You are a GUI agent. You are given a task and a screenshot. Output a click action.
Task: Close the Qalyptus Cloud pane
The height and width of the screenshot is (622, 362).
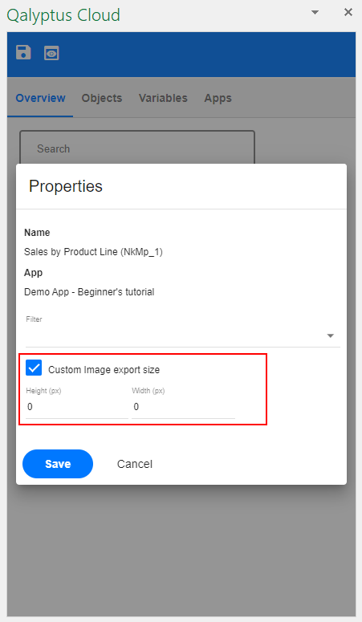348,12
